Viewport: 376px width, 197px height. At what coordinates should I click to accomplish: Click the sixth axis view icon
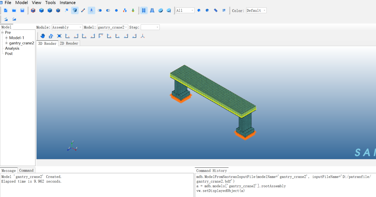coord(109,36)
